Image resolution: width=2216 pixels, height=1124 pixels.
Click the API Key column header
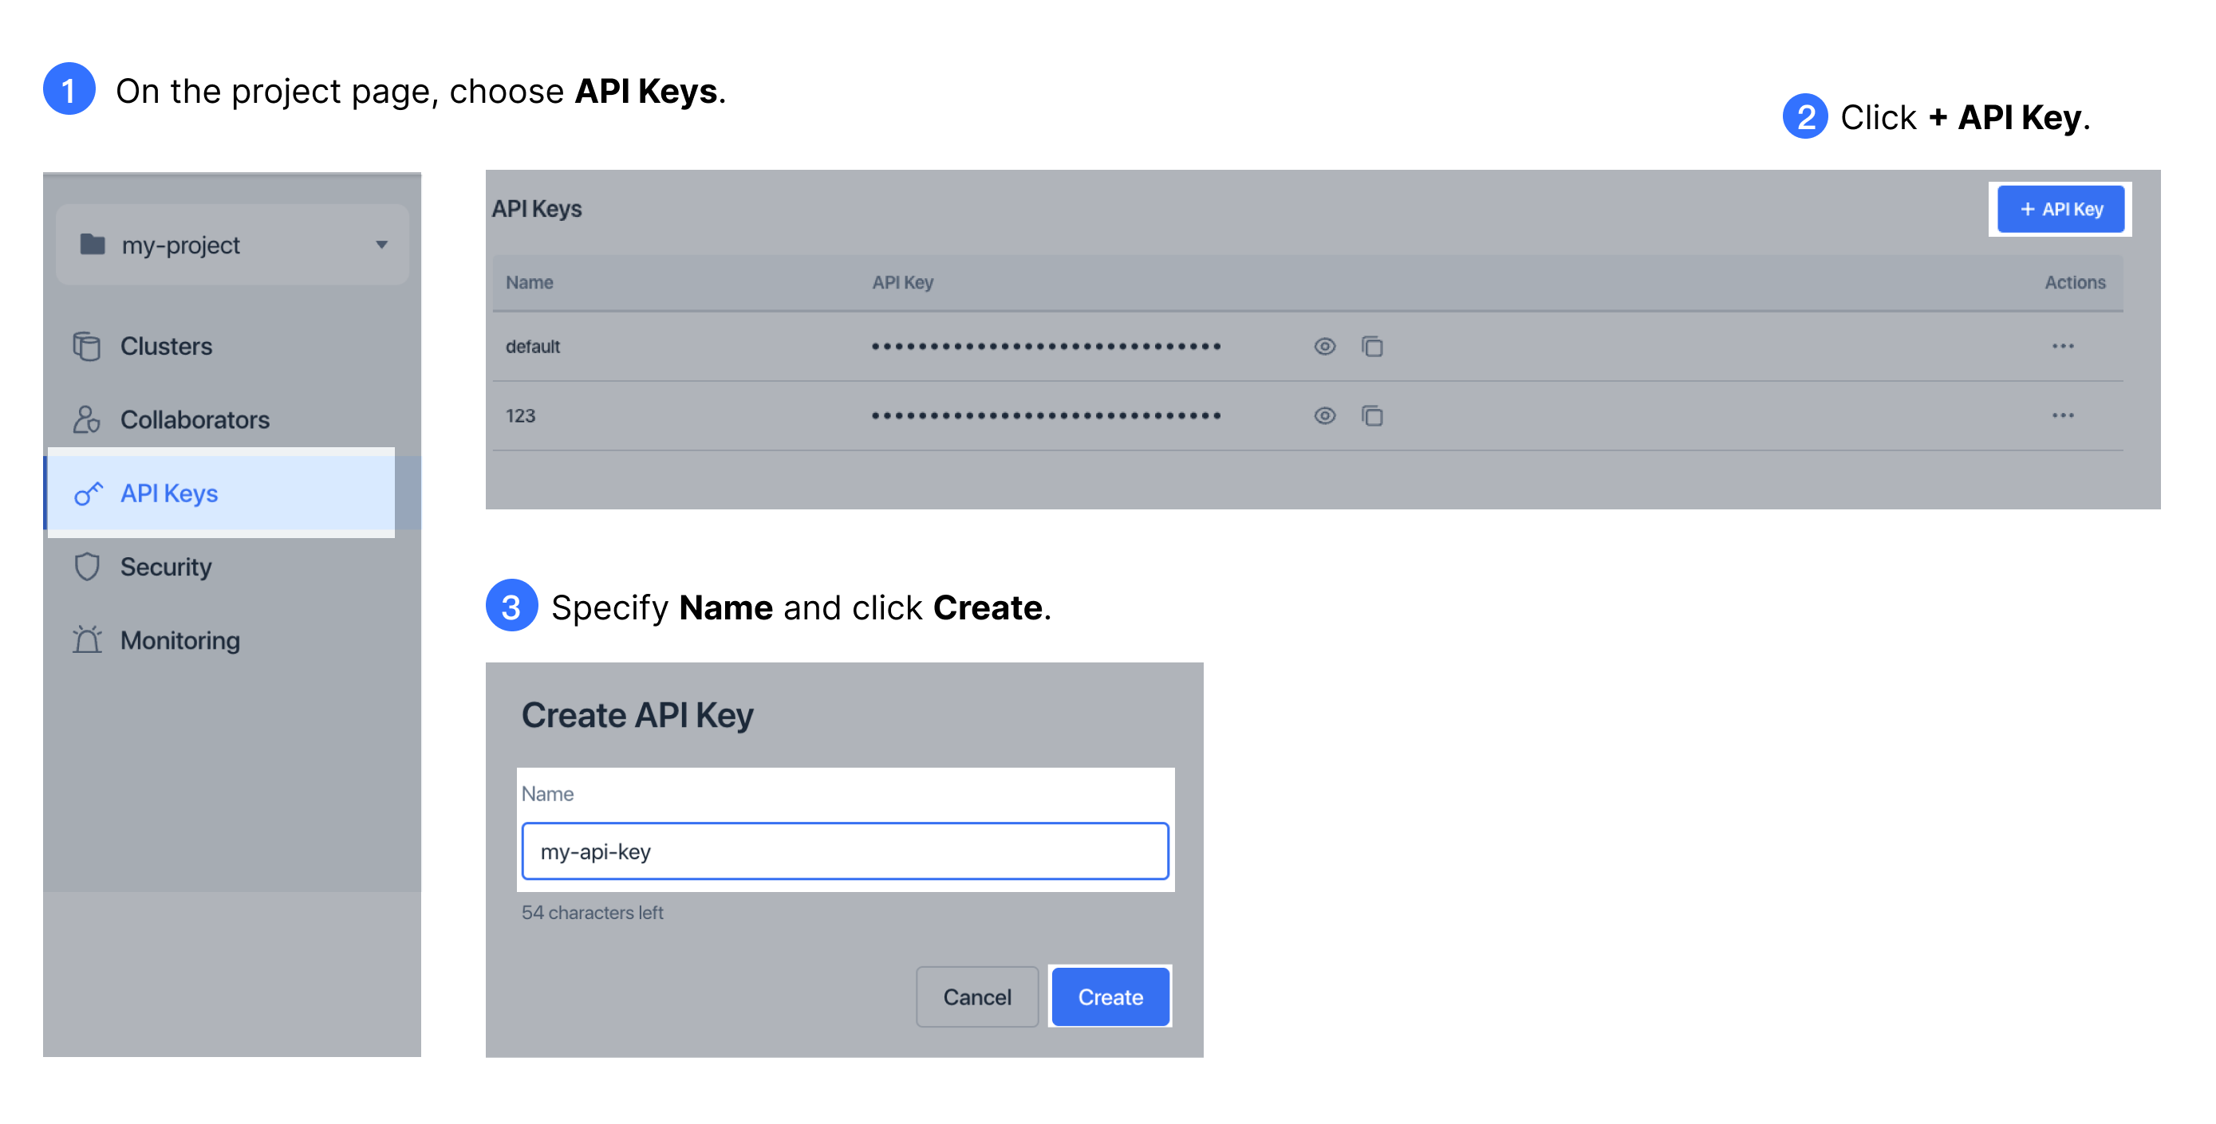(902, 282)
